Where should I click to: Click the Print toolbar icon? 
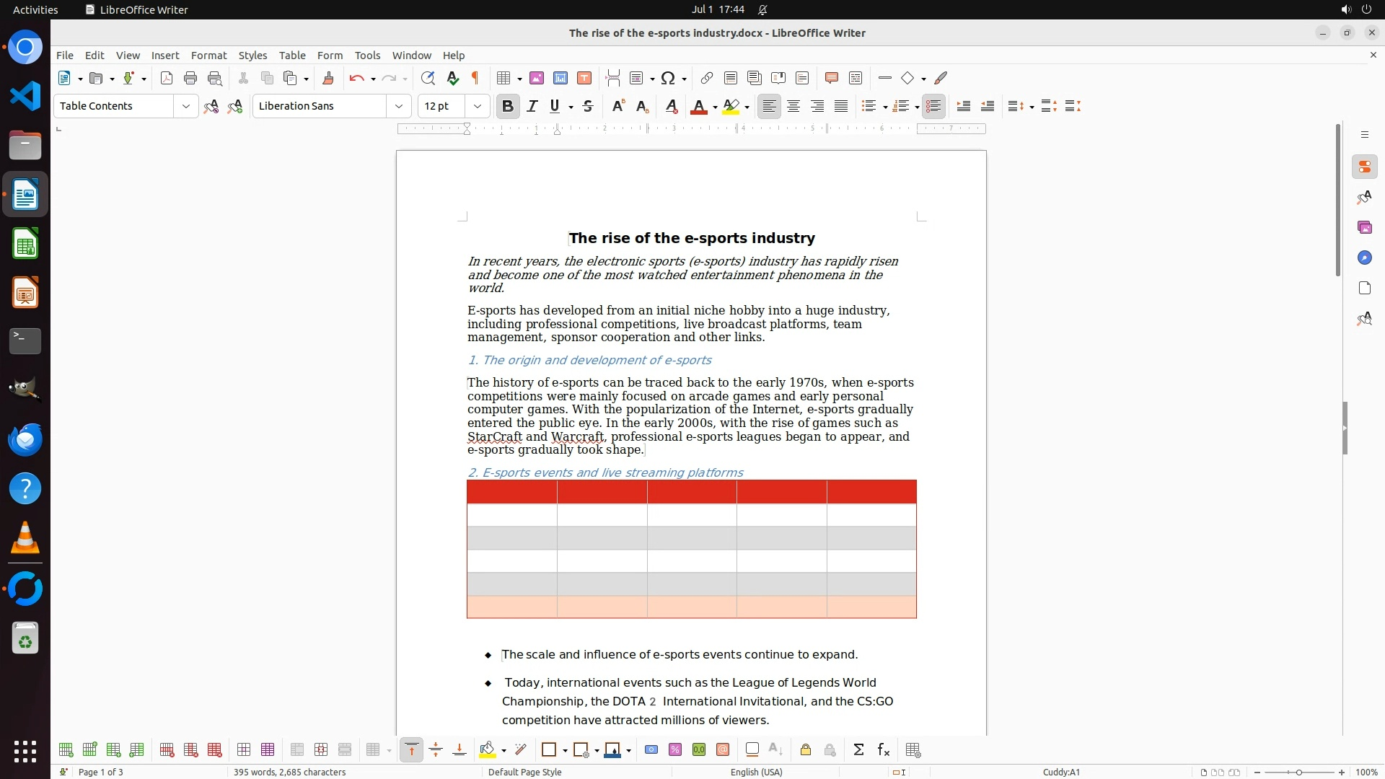(190, 79)
